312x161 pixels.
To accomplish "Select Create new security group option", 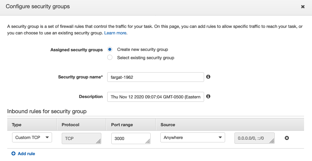I will pyautogui.click(x=110, y=50).
